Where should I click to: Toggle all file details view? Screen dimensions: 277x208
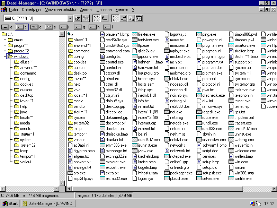click(105, 18)
